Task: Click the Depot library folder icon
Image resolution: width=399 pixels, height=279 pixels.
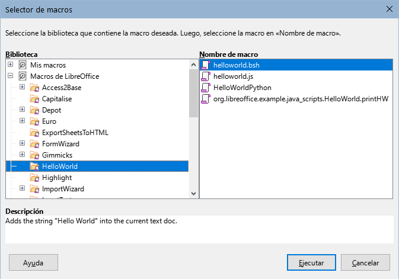Action: [x=34, y=110]
